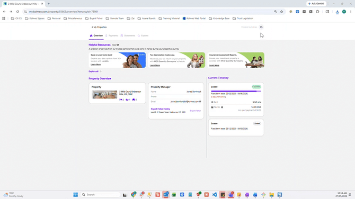Switch to the Payments tab

112,36
